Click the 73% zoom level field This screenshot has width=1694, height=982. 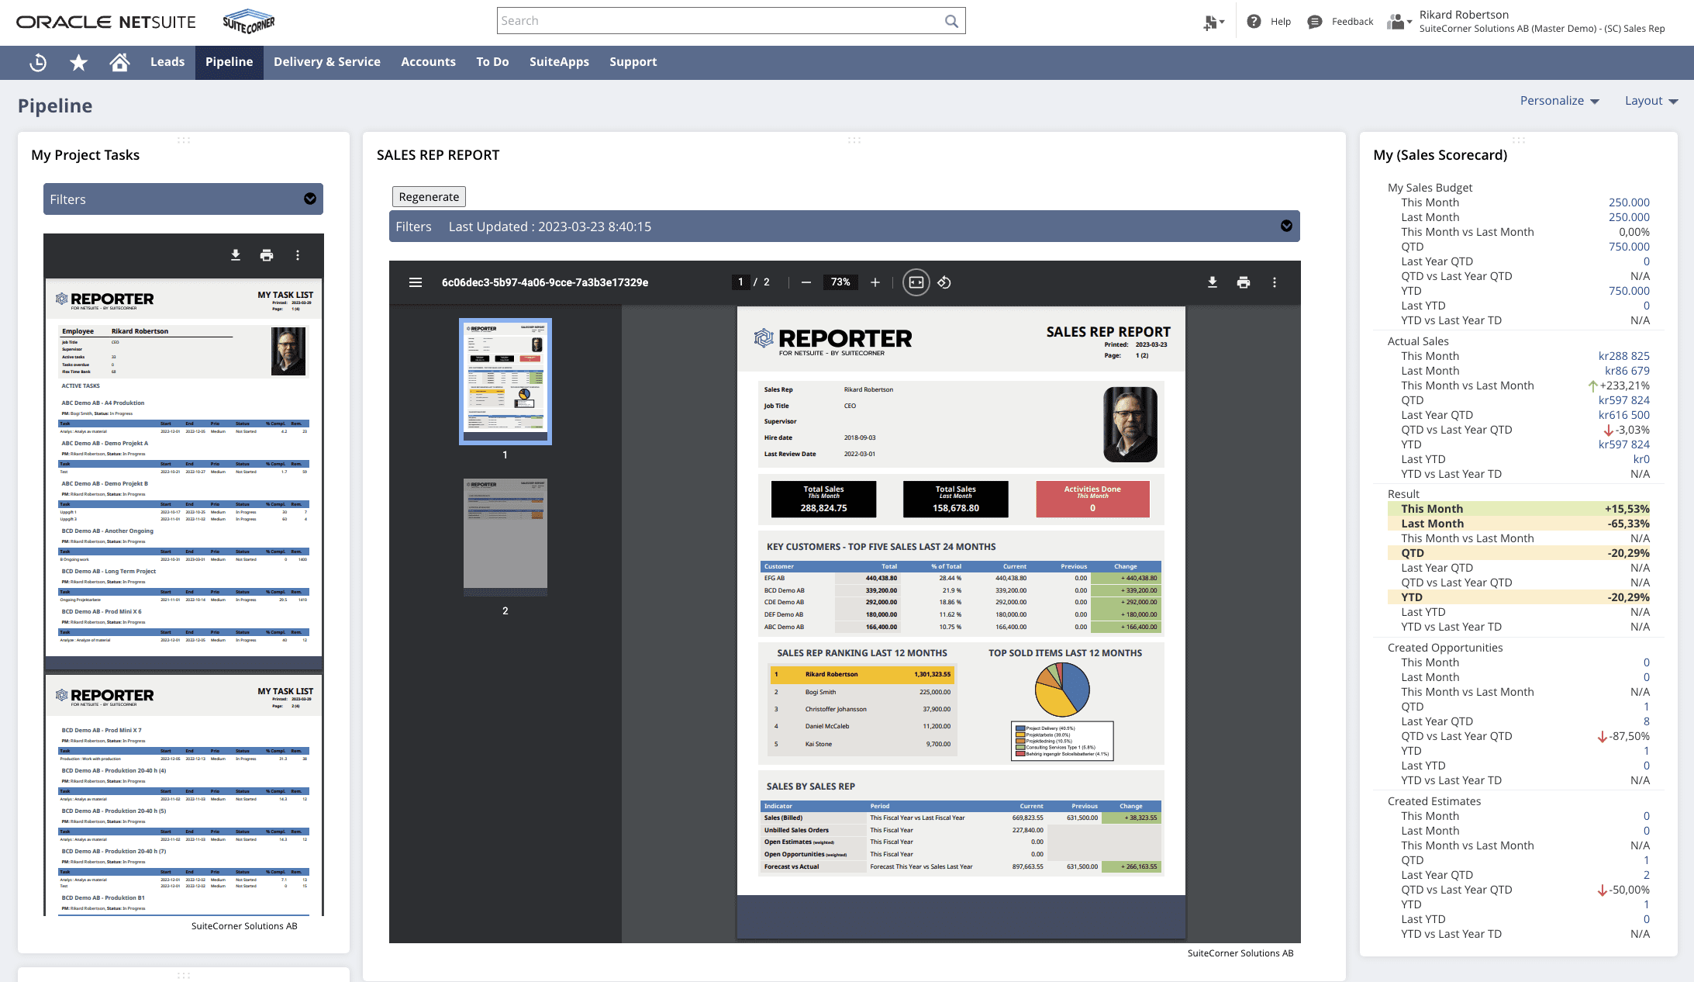[x=840, y=282]
